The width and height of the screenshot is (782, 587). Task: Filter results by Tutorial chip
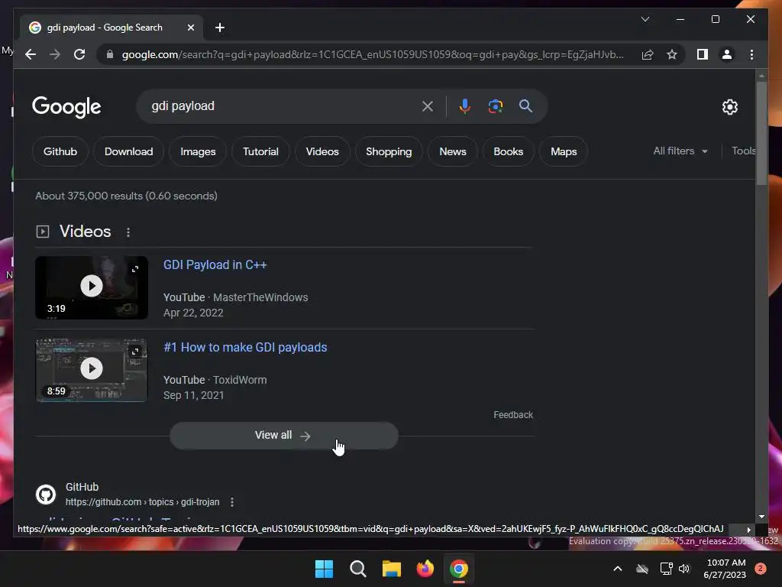pyautogui.click(x=260, y=151)
